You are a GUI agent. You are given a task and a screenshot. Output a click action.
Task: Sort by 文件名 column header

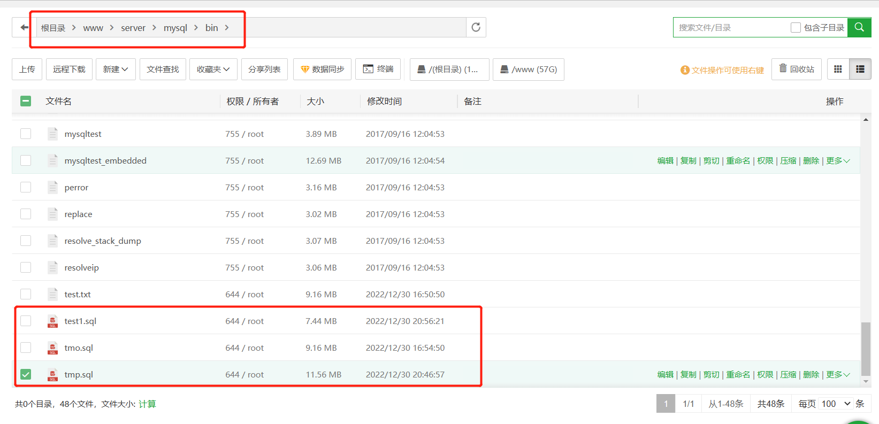58,101
